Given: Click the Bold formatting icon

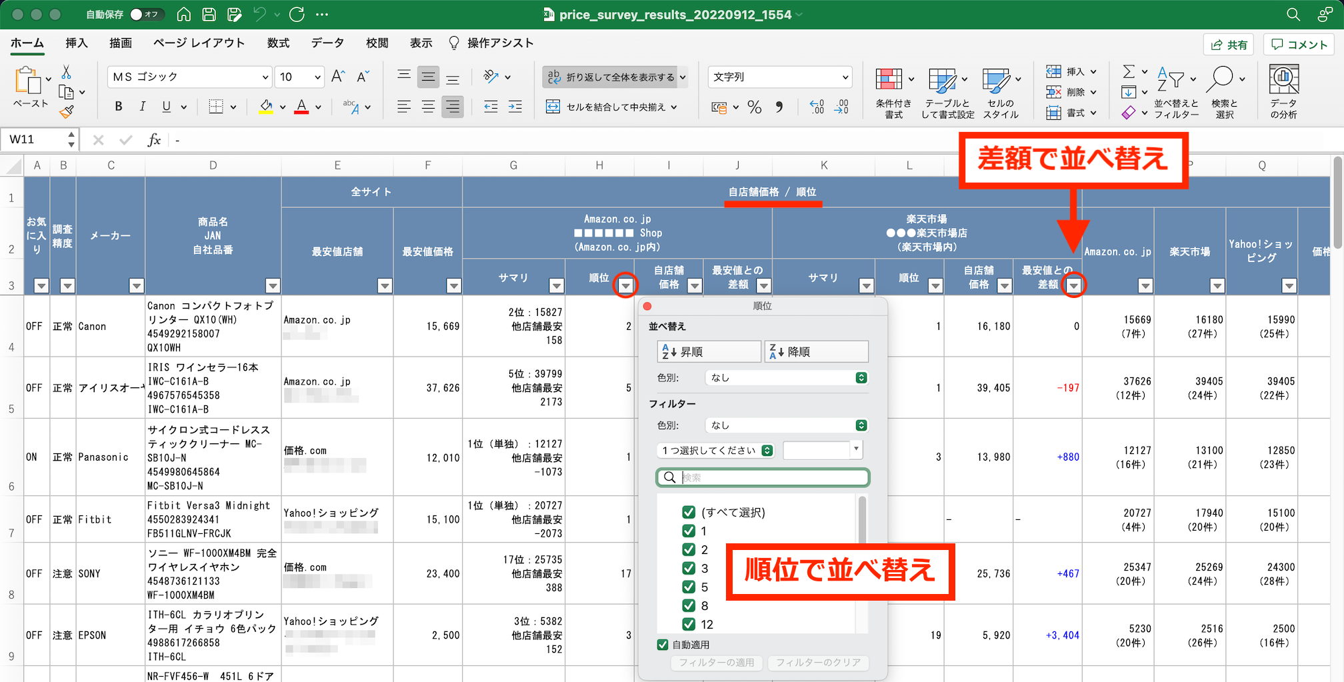Looking at the screenshot, I should [x=119, y=107].
